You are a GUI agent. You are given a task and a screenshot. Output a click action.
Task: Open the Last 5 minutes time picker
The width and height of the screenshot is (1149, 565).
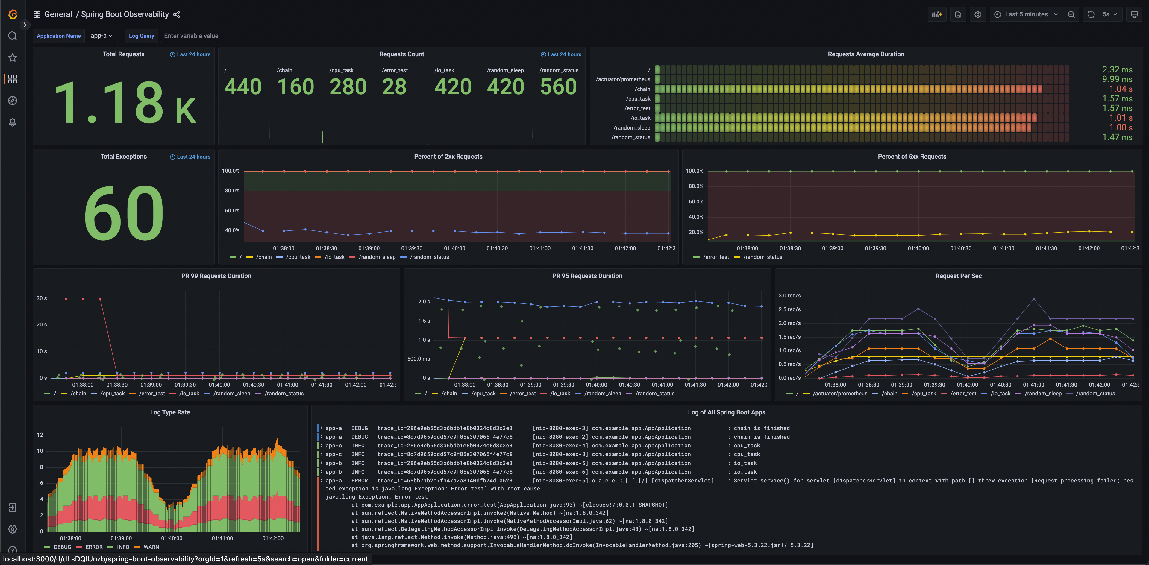[x=1026, y=14]
